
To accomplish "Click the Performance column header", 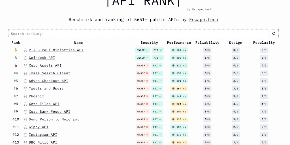I will [x=179, y=42].
